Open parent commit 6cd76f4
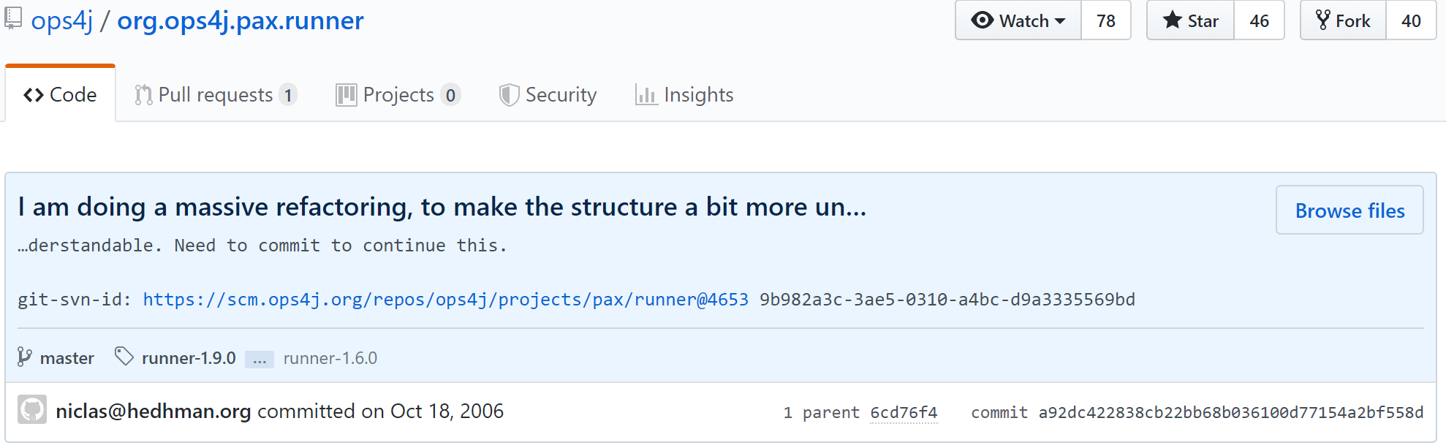Image resolution: width=1446 pixels, height=448 pixels. (x=904, y=413)
